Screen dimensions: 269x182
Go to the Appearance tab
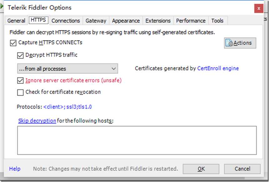pyautogui.click(x=126, y=21)
